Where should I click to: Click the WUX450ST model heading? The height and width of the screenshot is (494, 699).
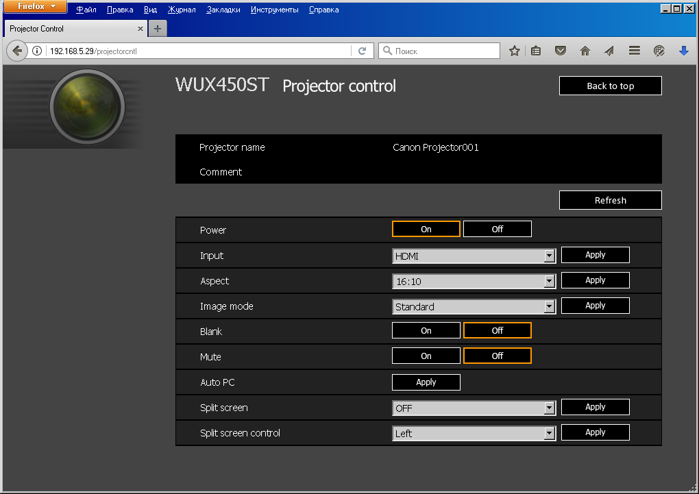222,84
